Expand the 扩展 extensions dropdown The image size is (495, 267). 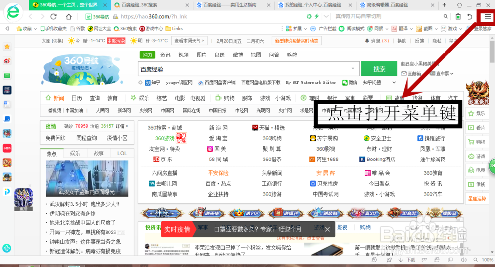pyautogui.click(x=305, y=29)
